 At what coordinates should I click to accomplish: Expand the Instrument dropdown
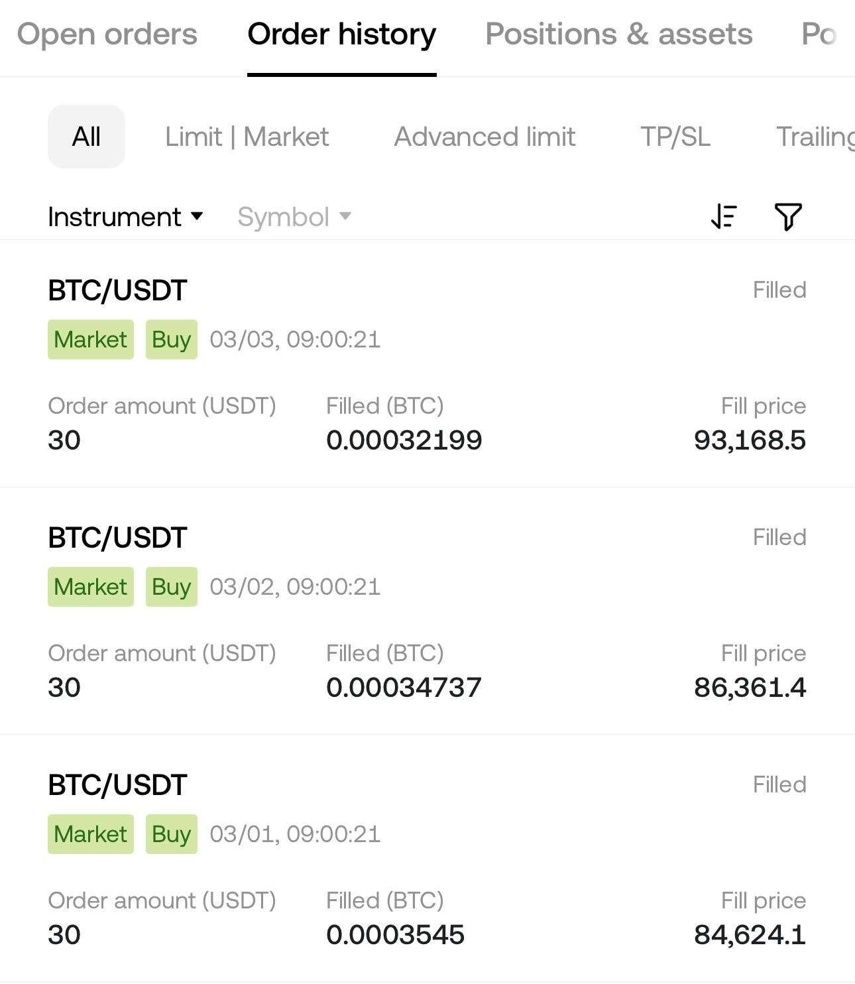tap(125, 217)
